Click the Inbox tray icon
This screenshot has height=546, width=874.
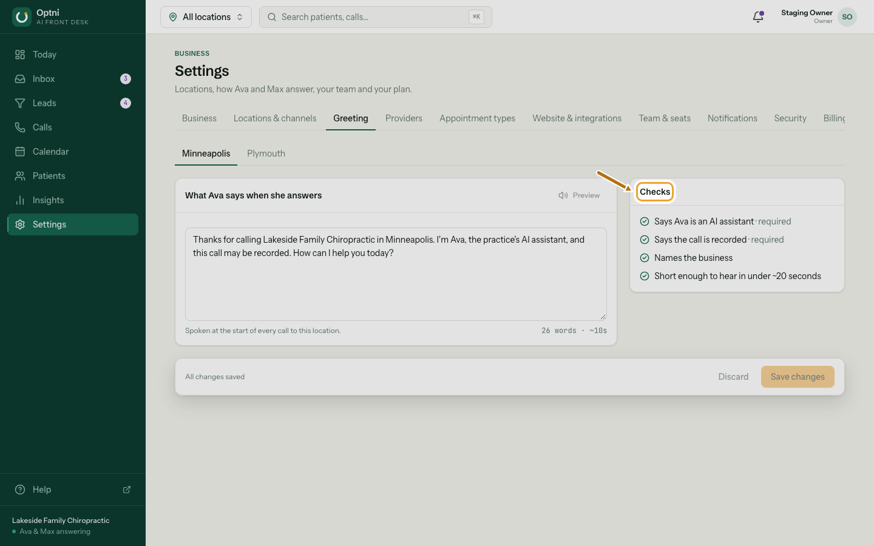coord(20,79)
